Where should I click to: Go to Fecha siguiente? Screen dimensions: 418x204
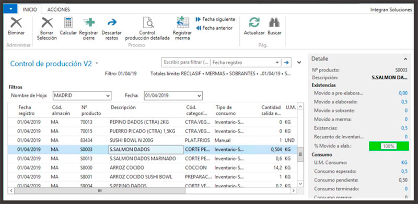pyautogui.click(x=216, y=19)
